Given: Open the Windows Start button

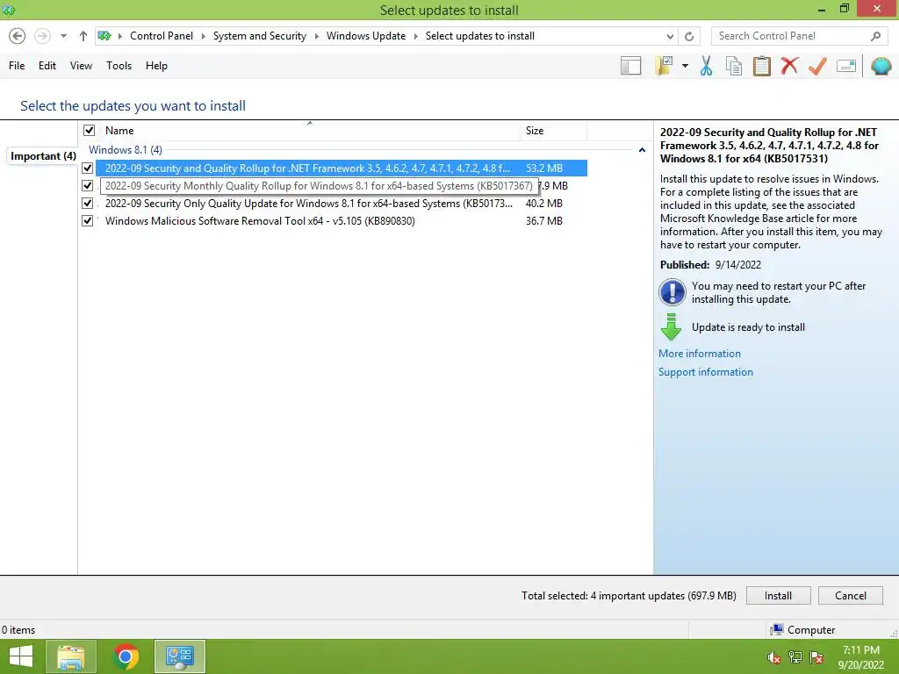Looking at the screenshot, I should 21,656.
